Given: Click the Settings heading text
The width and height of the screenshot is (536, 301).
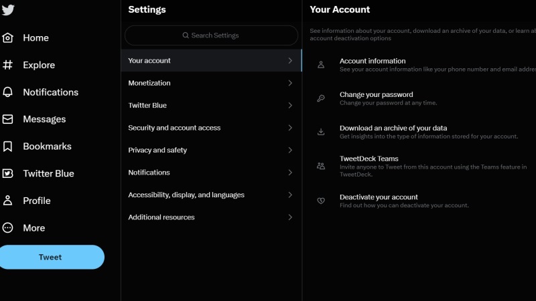Looking at the screenshot, I should tap(147, 9).
